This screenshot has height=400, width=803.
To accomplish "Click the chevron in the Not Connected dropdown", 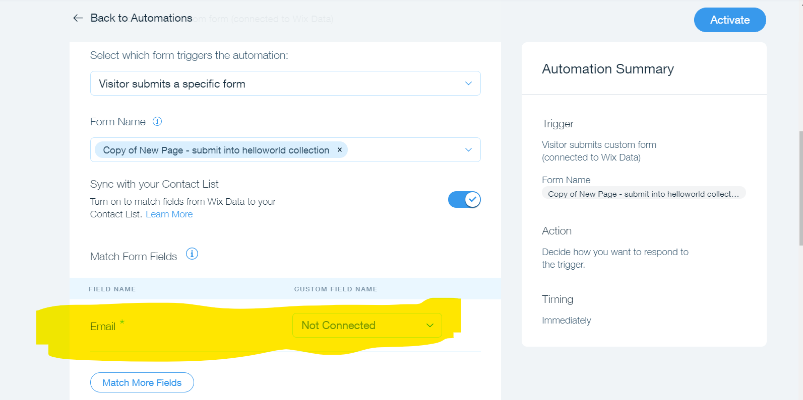I will [x=430, y=326].
